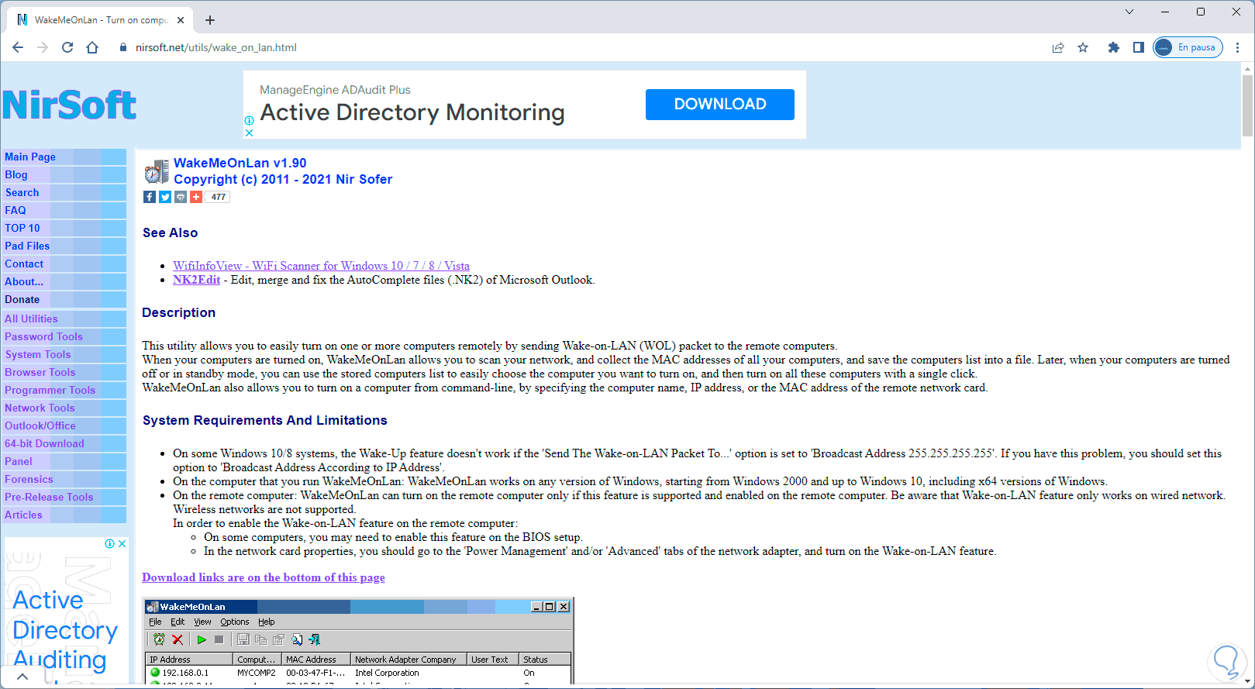
Task: Open the En pausa profile button
Action: (x=1188, y=47)
